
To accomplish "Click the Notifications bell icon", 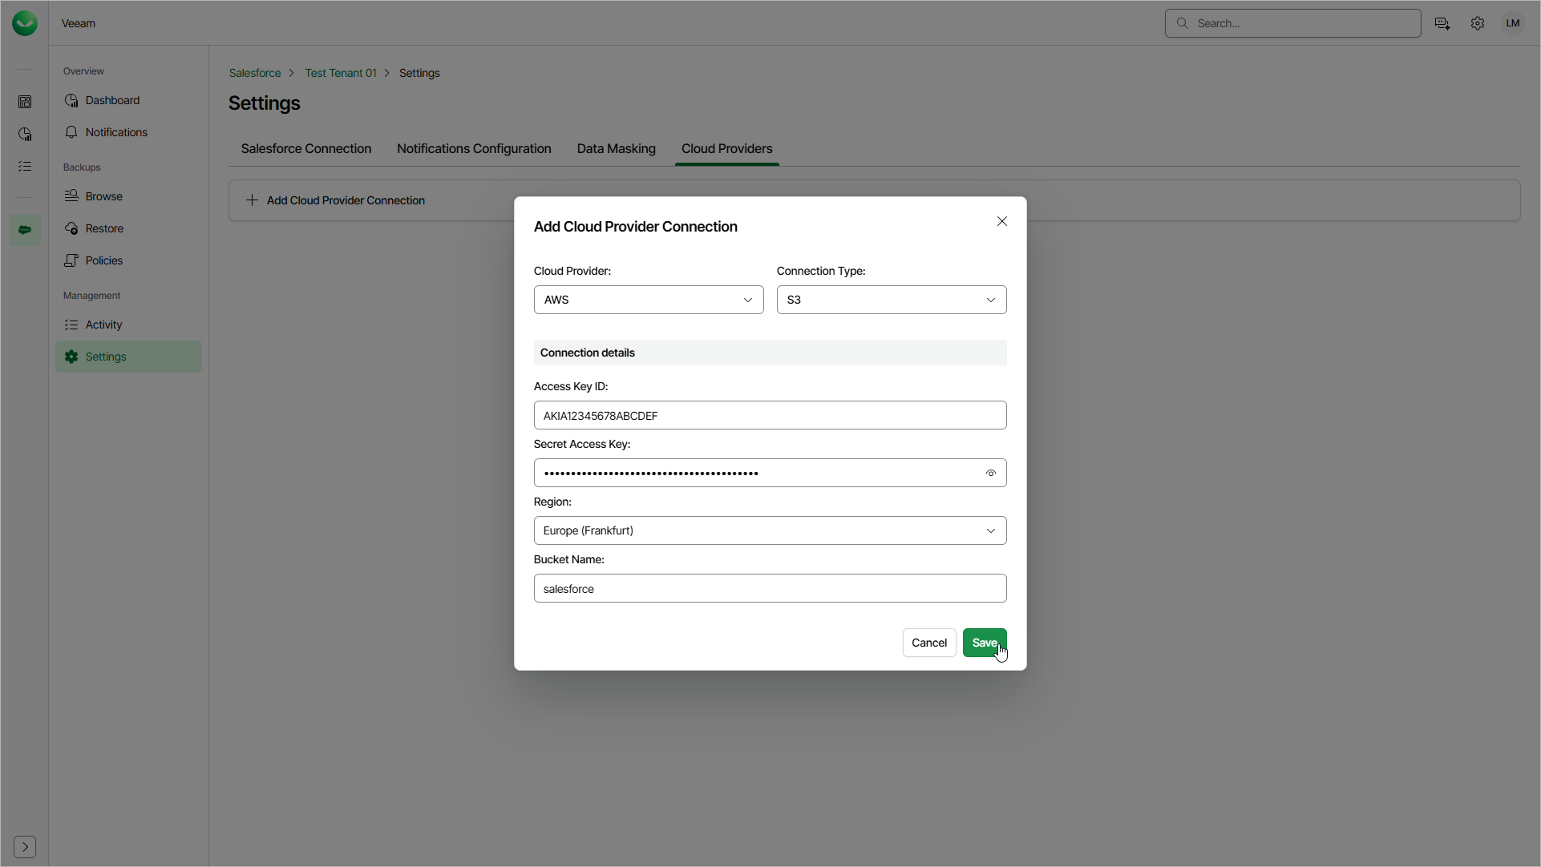I will pyautogui.click(x=71, y=132).
